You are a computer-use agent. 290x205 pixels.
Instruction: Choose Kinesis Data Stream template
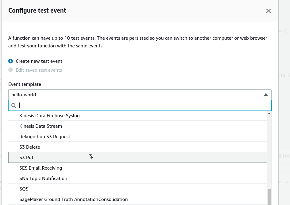point(137,126)
